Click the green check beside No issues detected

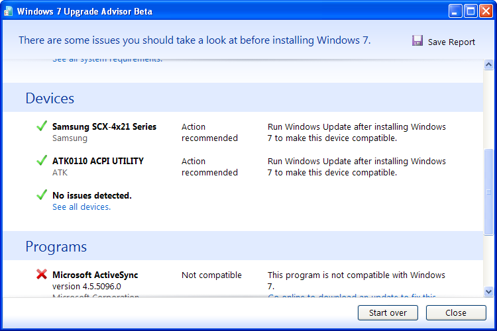(x=42, y=195)
